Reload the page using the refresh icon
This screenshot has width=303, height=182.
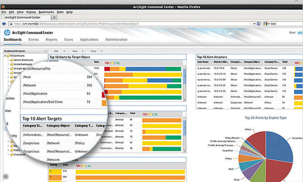point(259,24)
